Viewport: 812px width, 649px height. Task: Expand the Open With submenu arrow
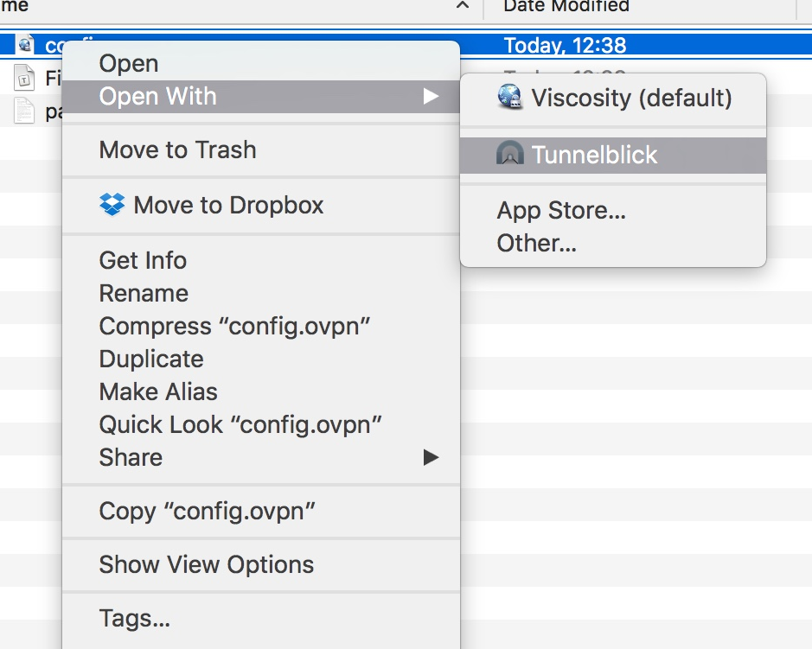tap(431, 96)
